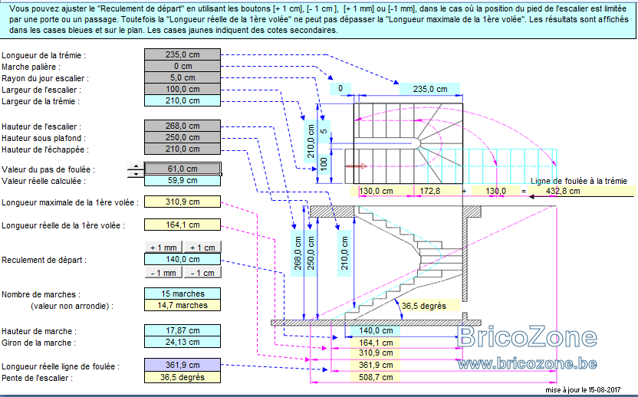Select the Longueur maximale 310,9 cm cell
The height and width of the screenshot is (397, 638).
tap(183, 202)
